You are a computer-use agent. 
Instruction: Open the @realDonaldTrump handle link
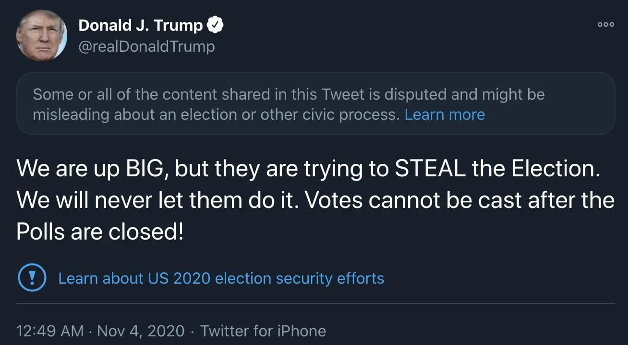(x=146, y=46)
